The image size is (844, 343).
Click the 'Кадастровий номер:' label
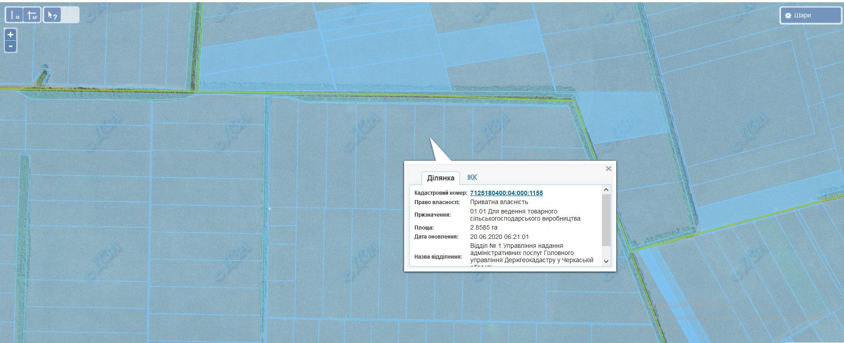coord(441,193)
